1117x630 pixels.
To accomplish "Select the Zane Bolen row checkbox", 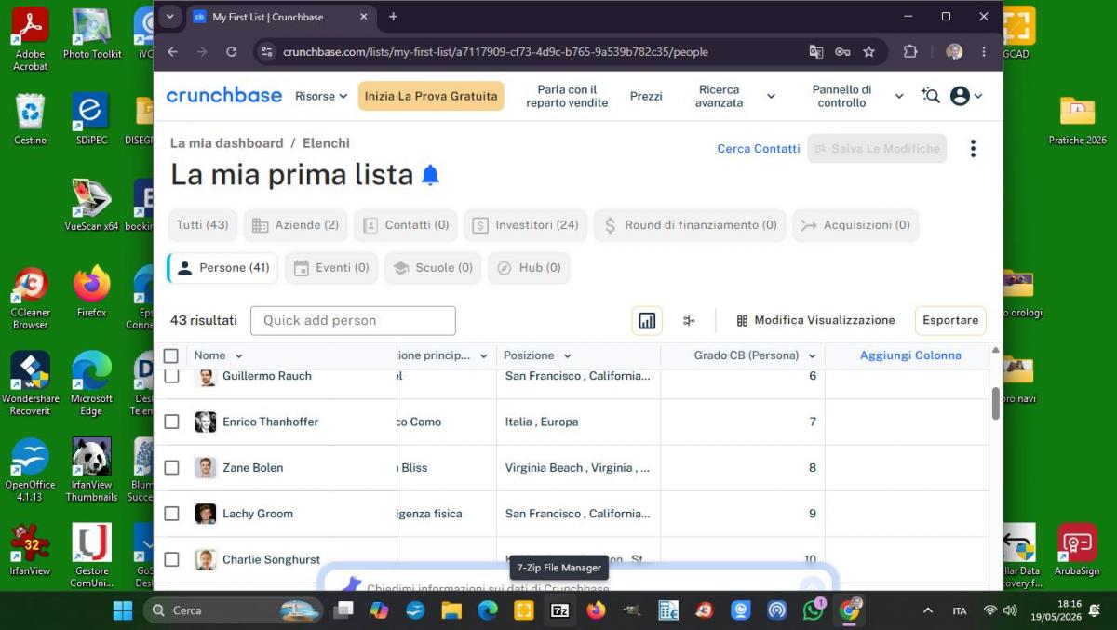I will (x=171, y=467).
